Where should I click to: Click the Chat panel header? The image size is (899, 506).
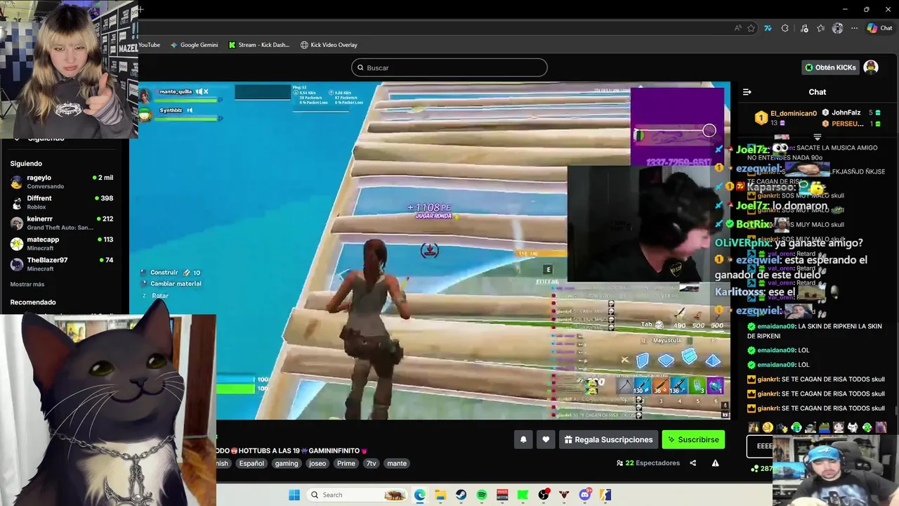818,92
